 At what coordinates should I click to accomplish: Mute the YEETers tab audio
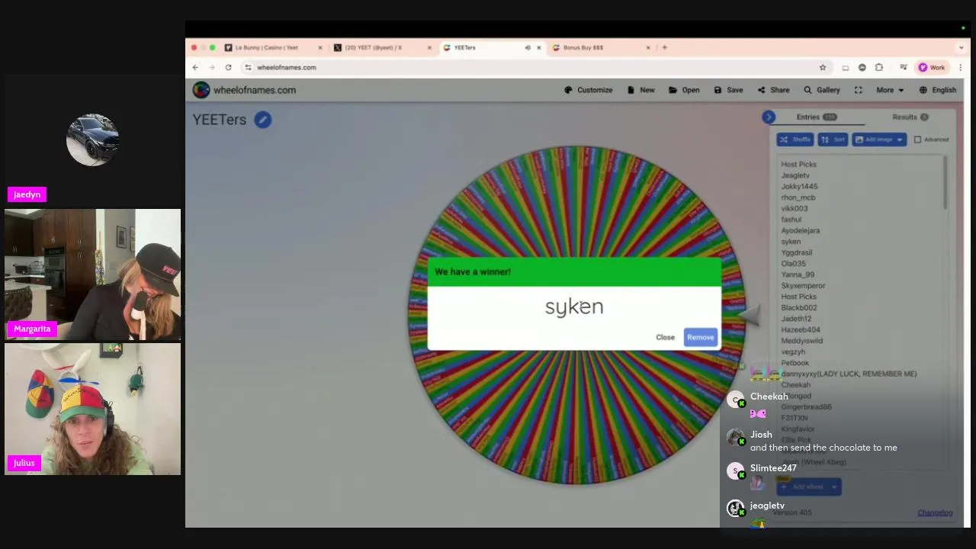pos(527,47)
